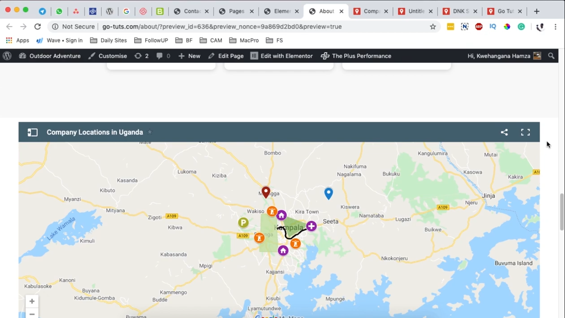This screenshot has width=565, height=318.
Task: Open the Chrome three-dot menu
Action: click(555, 26)
